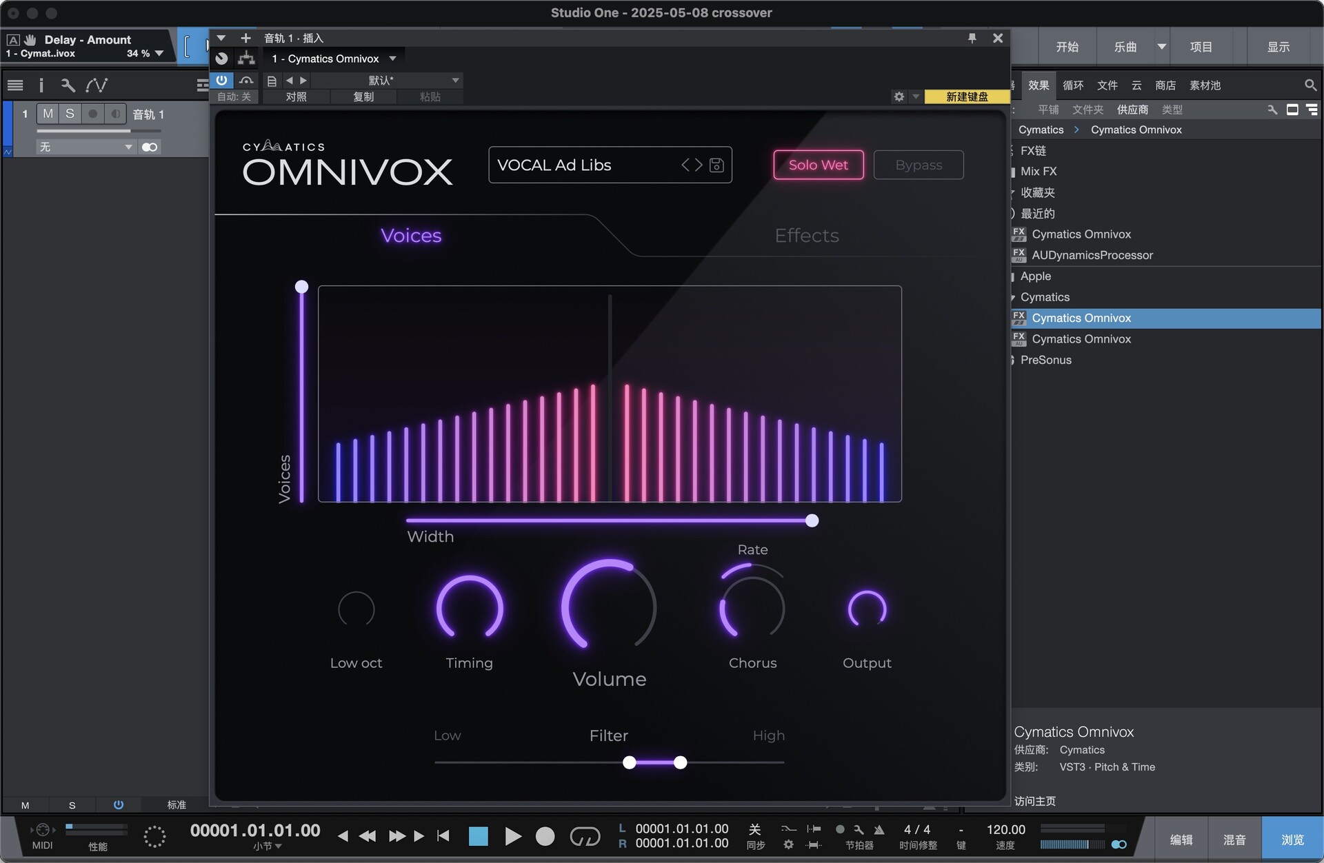Click the rewind transport icon

[x=368, y=836]
